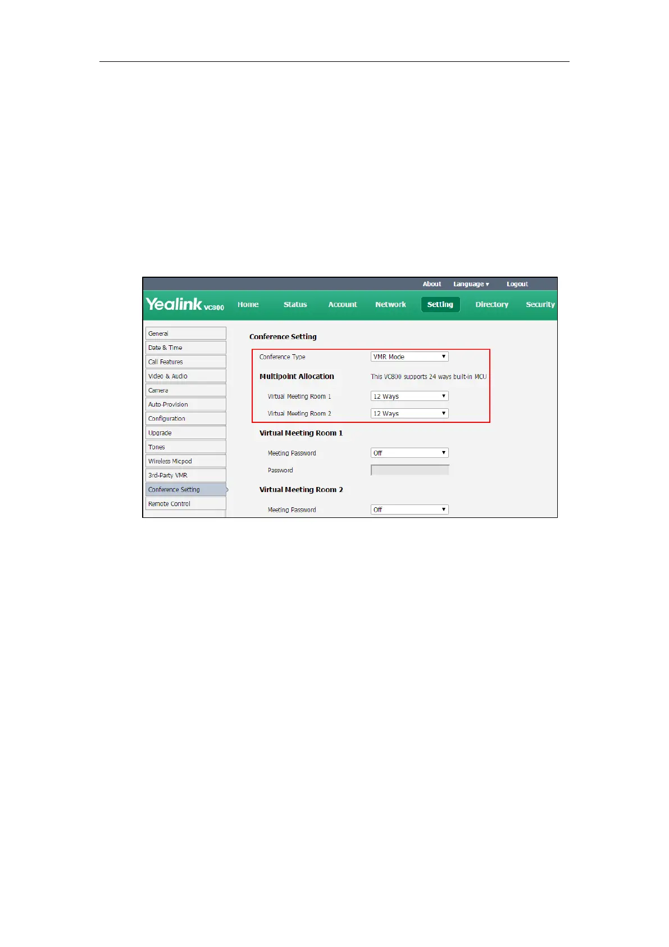Open Auto-Provision settings
The width and height of the screenshot is (669, 947).
click(186, 404)
